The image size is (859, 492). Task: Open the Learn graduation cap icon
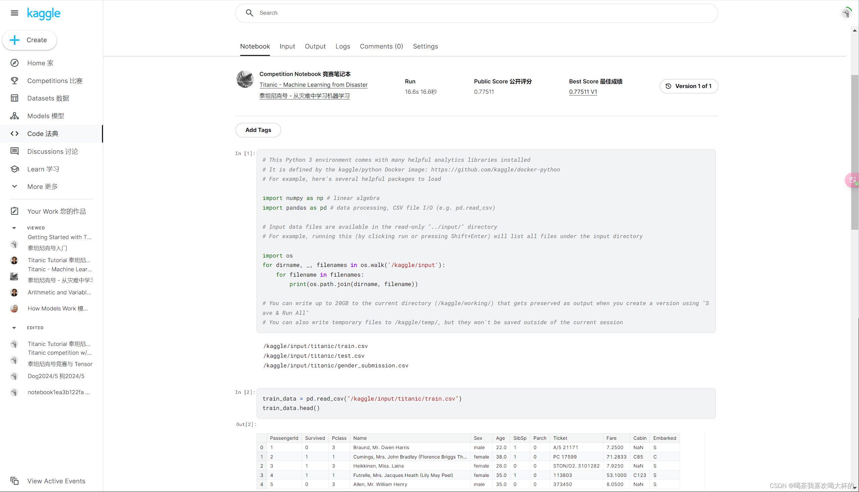14,169
